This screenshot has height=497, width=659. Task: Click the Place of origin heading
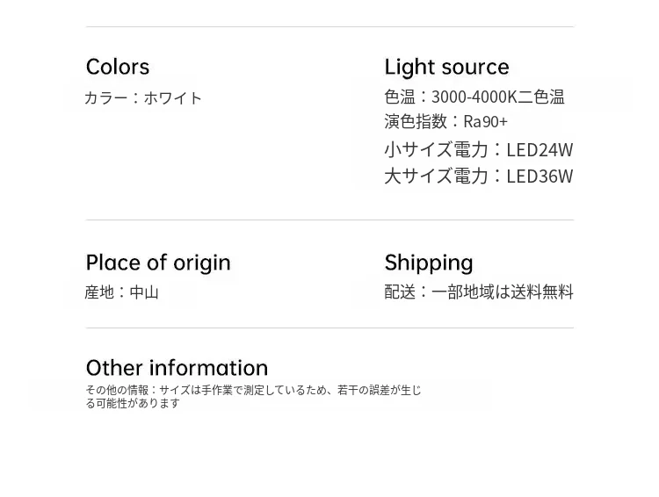158,263
